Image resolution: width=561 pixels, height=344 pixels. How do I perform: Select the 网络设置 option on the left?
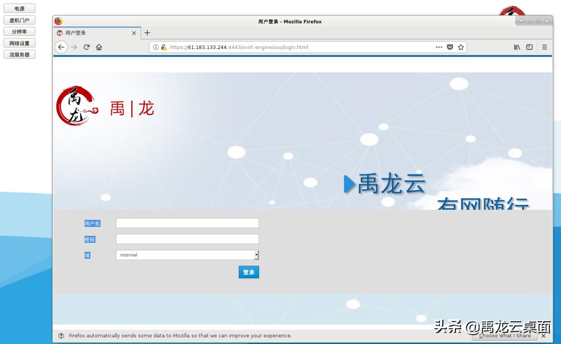[x=19, y=42]
